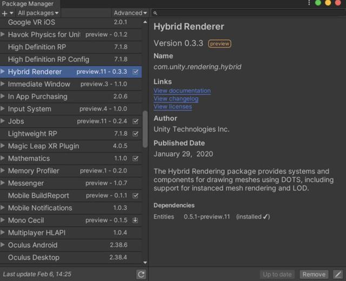Open the View changelog link
The image size is (346, 281).
pyautogui.click(x=176, y=99)
